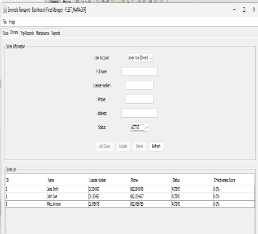258x234 pixels.
Task: Open the Maintenance tab
Action: coord(43,33)
